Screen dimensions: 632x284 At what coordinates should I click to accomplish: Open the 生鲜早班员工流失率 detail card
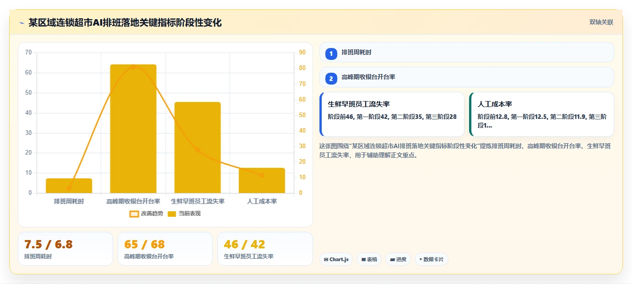click(392, 114)
